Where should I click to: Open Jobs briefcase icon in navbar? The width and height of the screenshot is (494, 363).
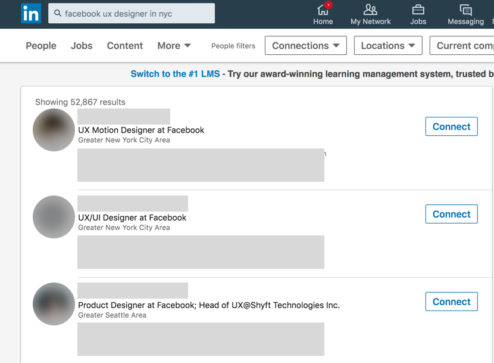coord(418,10)
